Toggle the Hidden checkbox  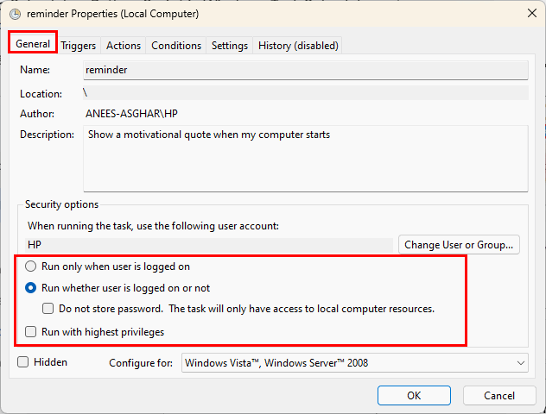click(x=23, y=362)
